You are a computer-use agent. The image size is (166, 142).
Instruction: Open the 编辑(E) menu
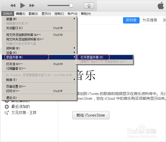[x=21, y=14]
